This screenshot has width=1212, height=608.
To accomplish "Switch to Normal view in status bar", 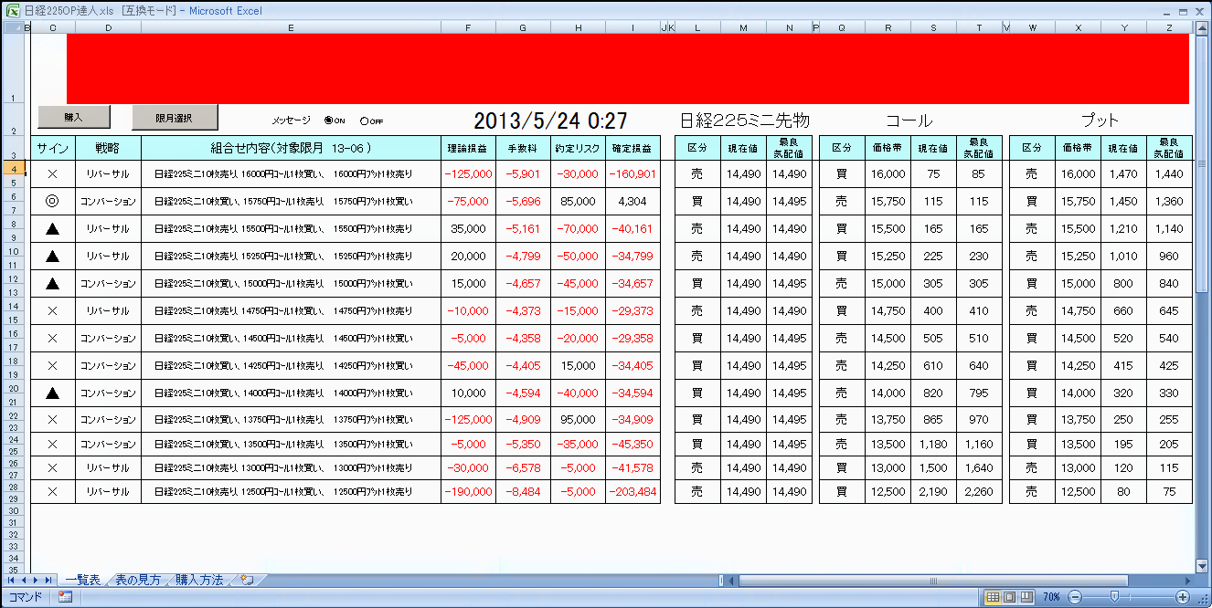I will pyautogui.click(x=992, y=596).
